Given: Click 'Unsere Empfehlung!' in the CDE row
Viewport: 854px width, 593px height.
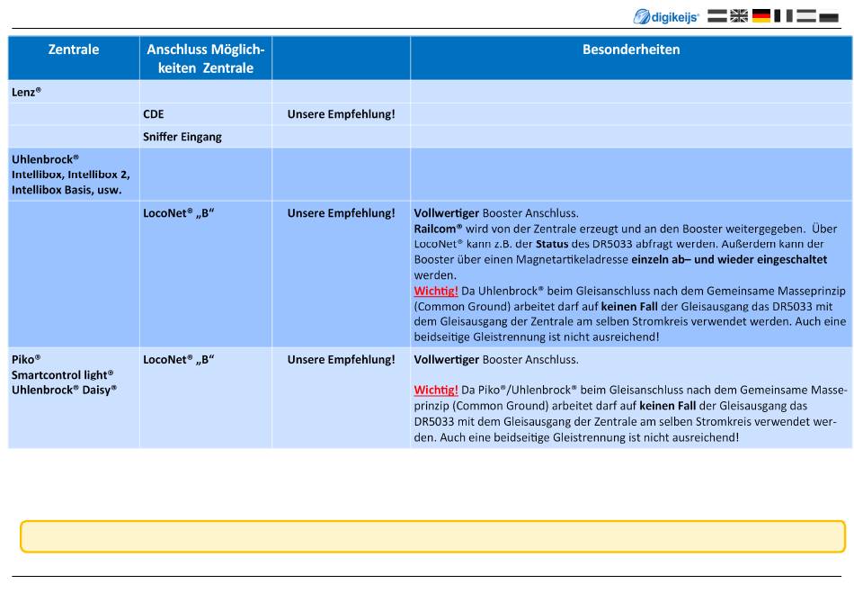Looking at the screenshot, I should (341, 114).
